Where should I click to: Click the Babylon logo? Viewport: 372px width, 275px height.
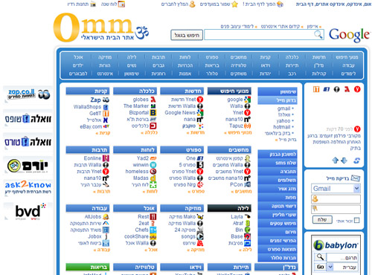point(336,245)
